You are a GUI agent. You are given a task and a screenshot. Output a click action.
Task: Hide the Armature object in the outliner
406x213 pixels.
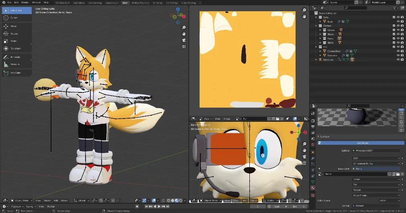398,59
